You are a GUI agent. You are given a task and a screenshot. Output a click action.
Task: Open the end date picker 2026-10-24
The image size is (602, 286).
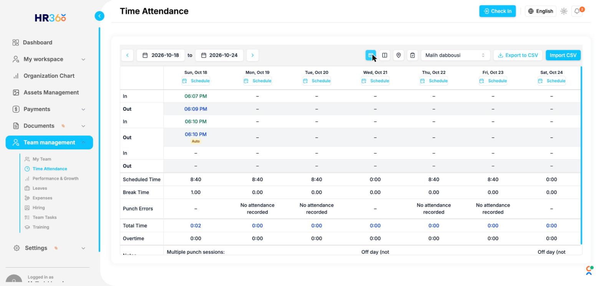click(219, 55)
